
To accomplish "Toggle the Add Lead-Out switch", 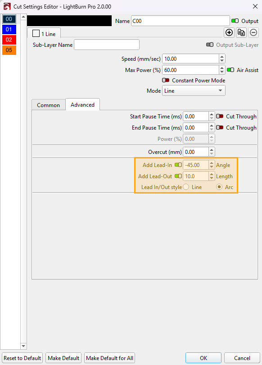I will pos(178,176).
